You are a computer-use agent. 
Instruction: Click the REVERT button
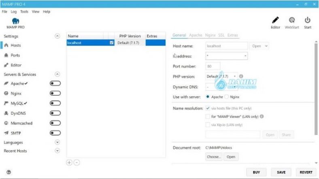tap(306, 172)
